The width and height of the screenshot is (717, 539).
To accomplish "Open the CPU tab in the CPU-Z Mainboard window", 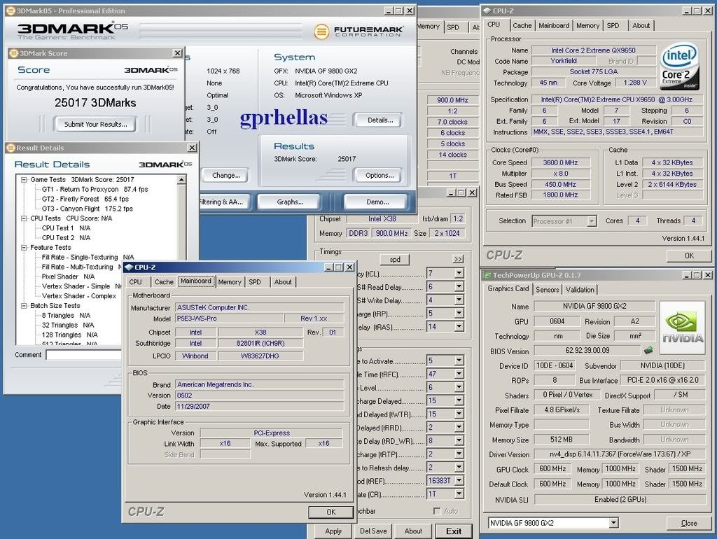I will point(135,282).
